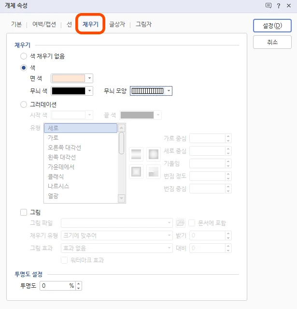Decrease 투명도 with the down stepper arrow

click(79, 288)
